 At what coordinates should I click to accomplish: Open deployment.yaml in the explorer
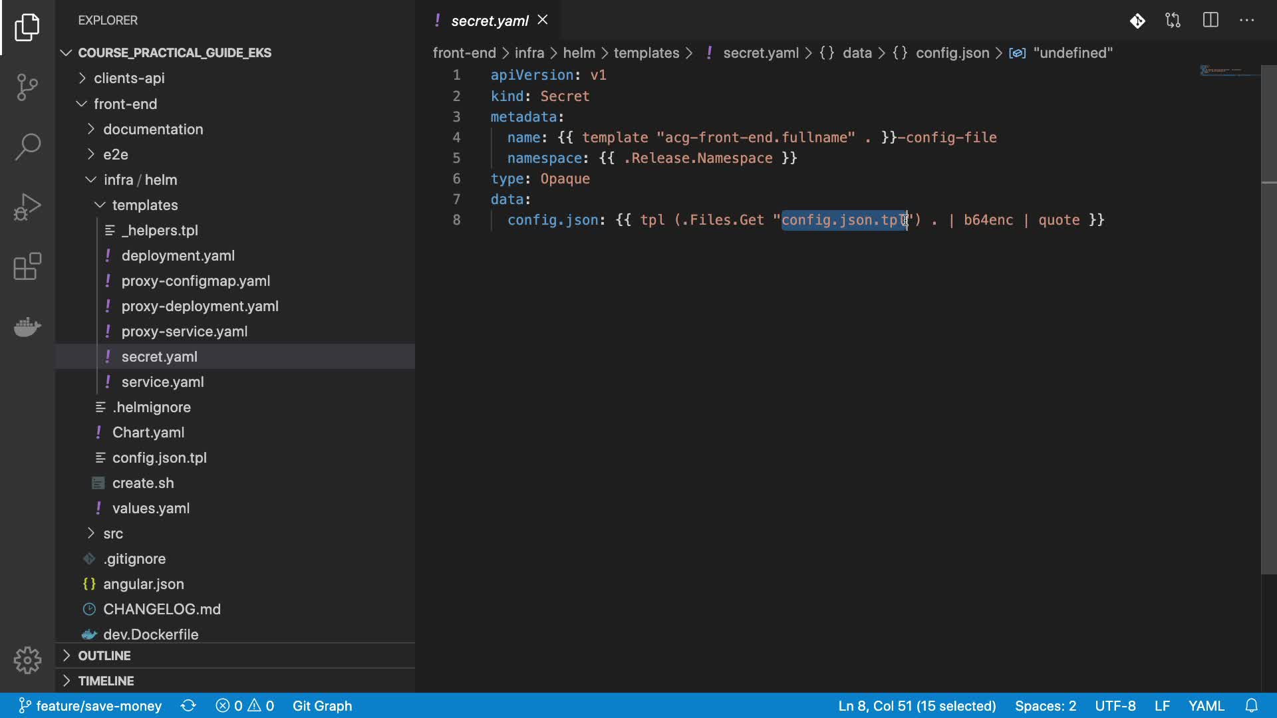(x=178, y=256)
